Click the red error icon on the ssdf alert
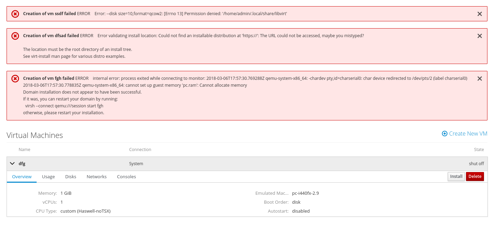 coord(15,14)
